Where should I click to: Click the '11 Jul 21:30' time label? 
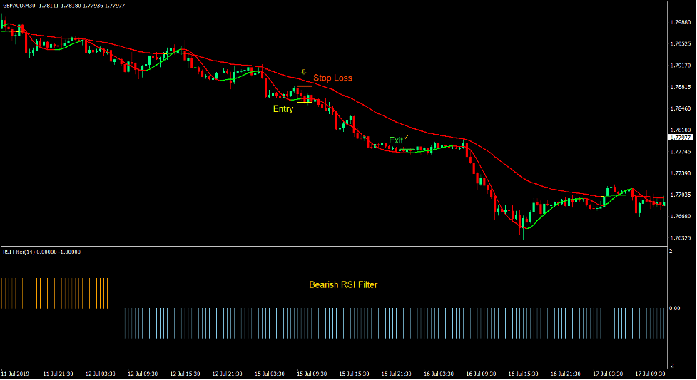click(58, 374)
